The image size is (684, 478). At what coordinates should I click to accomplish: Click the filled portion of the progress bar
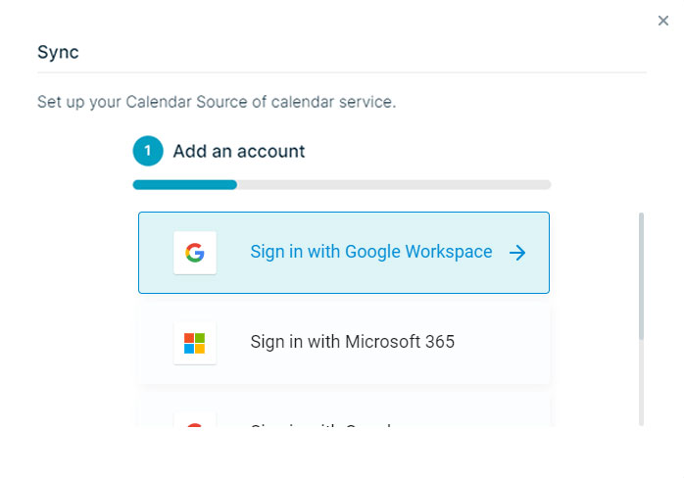click(184, 184)
